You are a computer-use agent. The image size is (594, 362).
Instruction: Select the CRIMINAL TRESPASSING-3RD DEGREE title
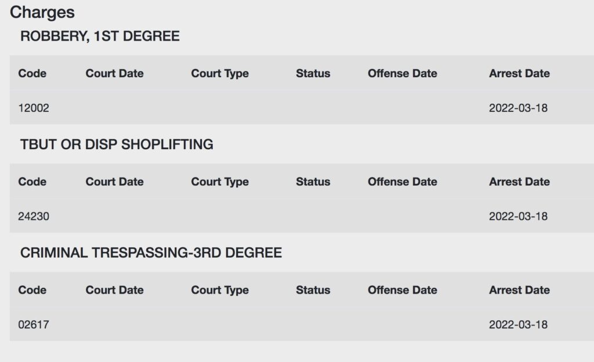151,253
